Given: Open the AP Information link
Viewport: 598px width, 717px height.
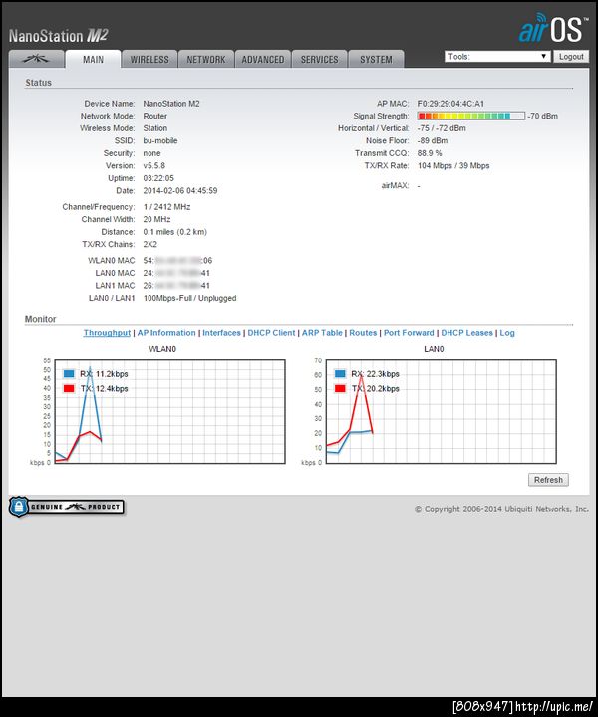Looking at the screenshot, I should click(x=166, y=333).
